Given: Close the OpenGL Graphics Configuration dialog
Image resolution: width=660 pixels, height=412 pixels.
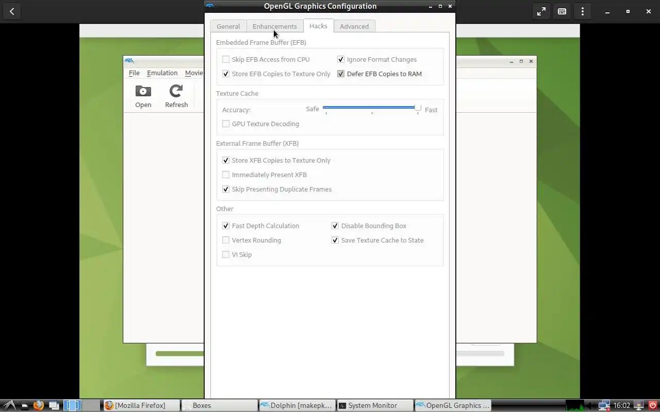Looking at the screenshot, I should coord(450,6).
